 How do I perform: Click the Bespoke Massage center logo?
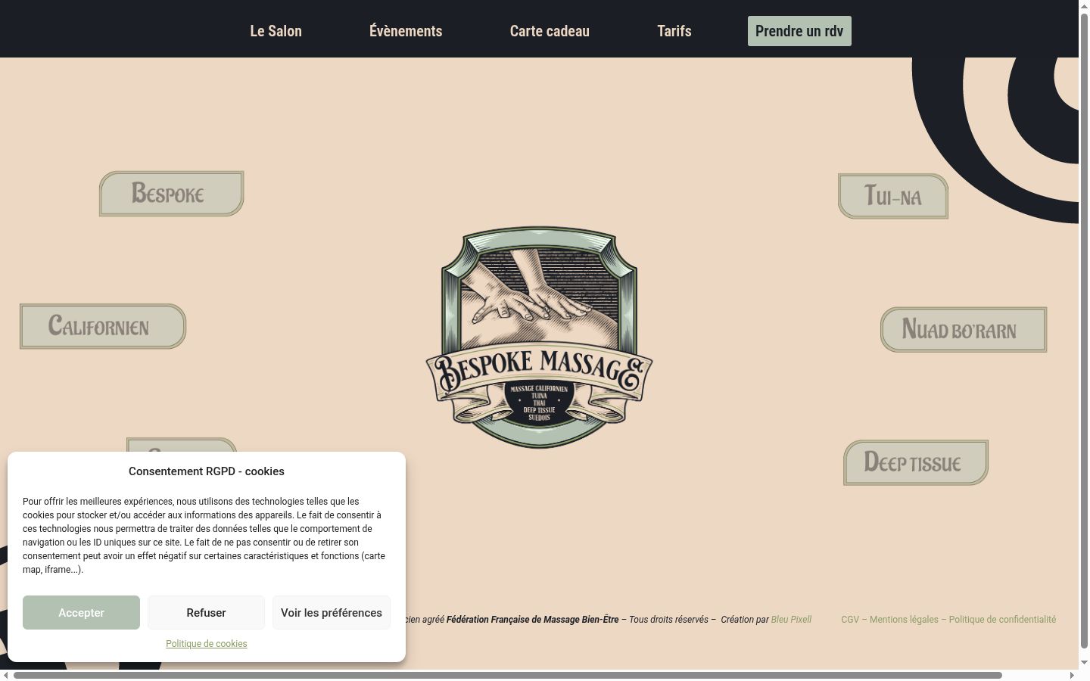point(539,337)
